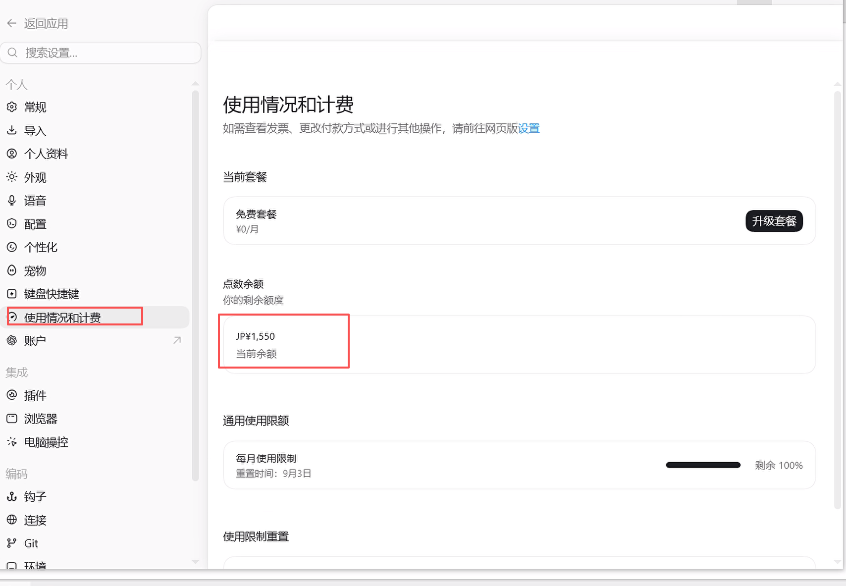Click the egg-shaped pet icon beside 宠物

click(12, 270)
